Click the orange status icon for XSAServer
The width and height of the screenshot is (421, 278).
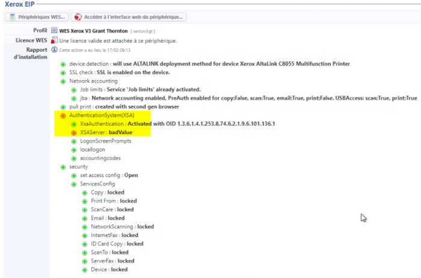point(74,132)
